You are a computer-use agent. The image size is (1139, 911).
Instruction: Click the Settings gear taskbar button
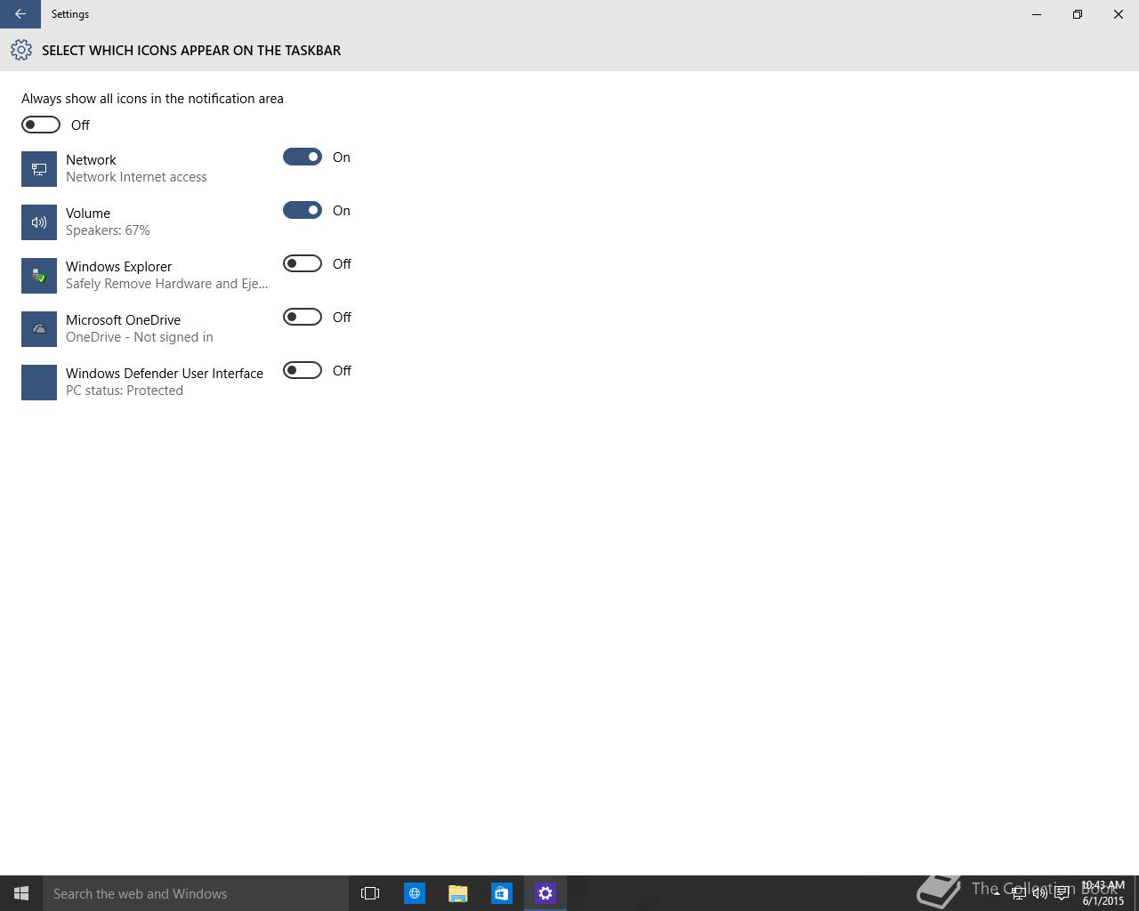pos(545,893)
